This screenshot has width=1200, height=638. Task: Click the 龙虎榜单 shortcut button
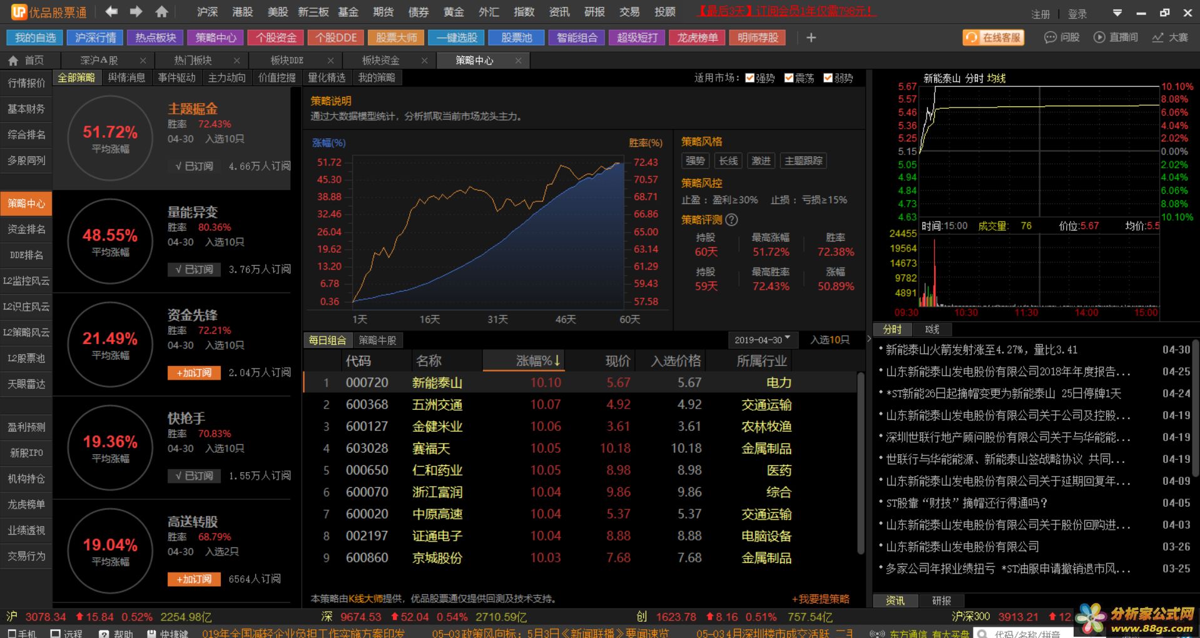point(697,38)
